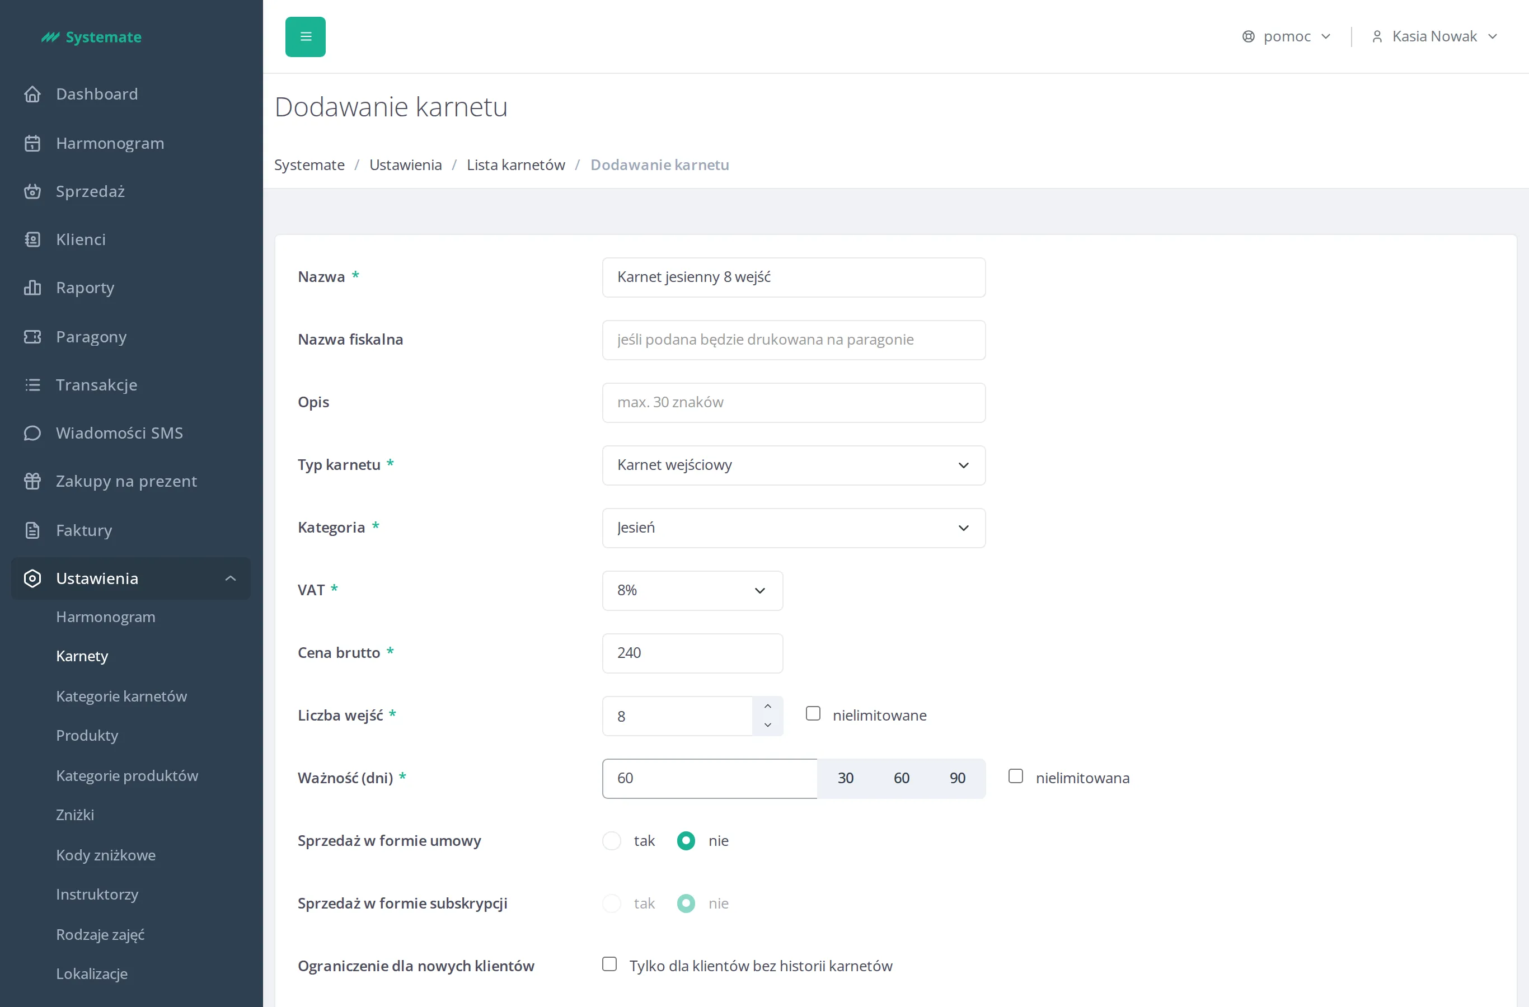Screen dimensions: 1529x1007
Task: Click the Faktury document icon
Action: 32,530
